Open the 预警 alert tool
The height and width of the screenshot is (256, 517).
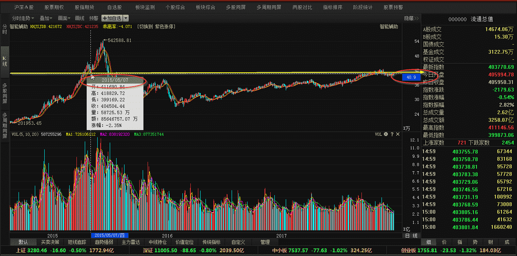pos(93,18)
